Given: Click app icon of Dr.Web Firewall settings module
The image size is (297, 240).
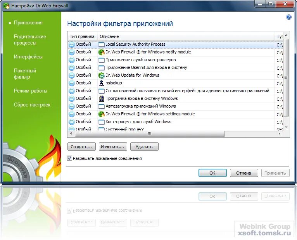Looking at the screenshot, I should pos(102,114).
